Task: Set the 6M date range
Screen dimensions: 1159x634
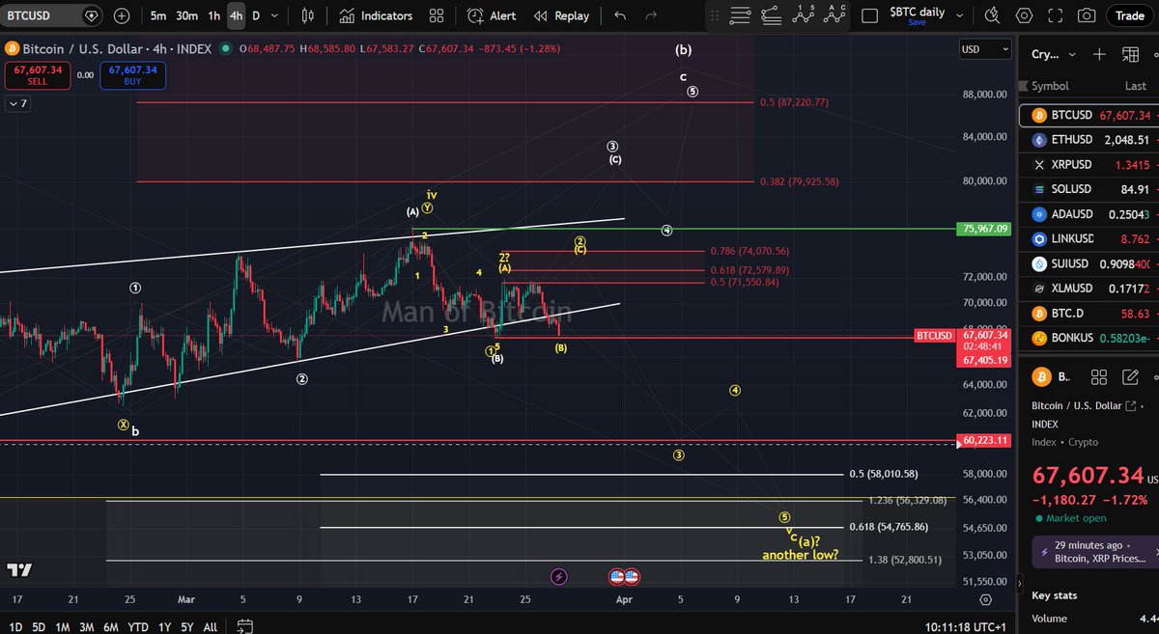Action: point(111,626)
